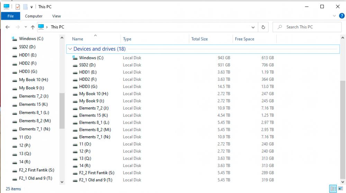Click Windows (C:) icon in navigation pane
Image resolution: width=346 pixels, height=193 pixels.
click(x=14, y=39)
